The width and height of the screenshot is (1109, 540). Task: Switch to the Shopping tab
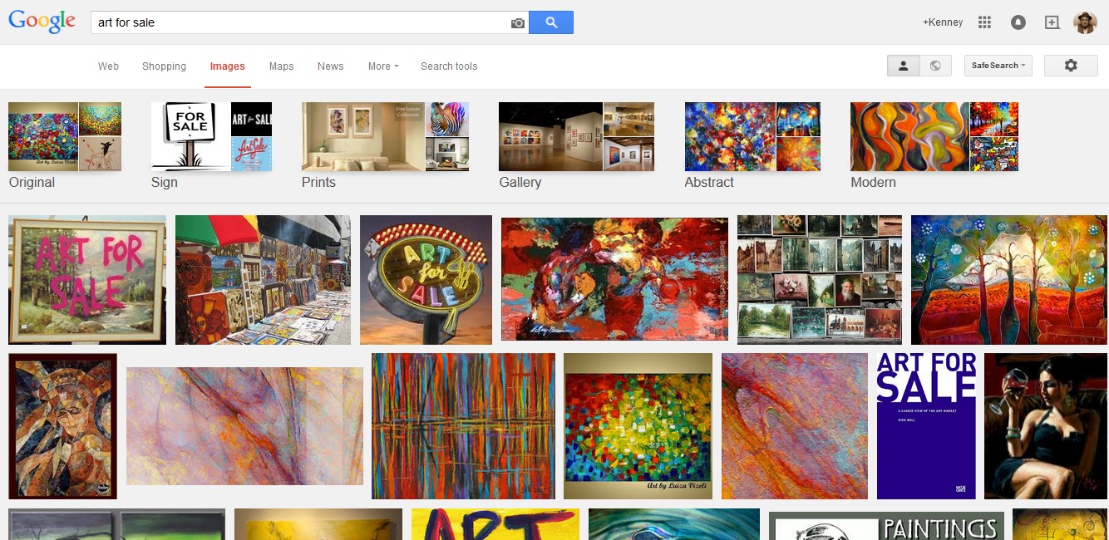click(x=164, y=66)
